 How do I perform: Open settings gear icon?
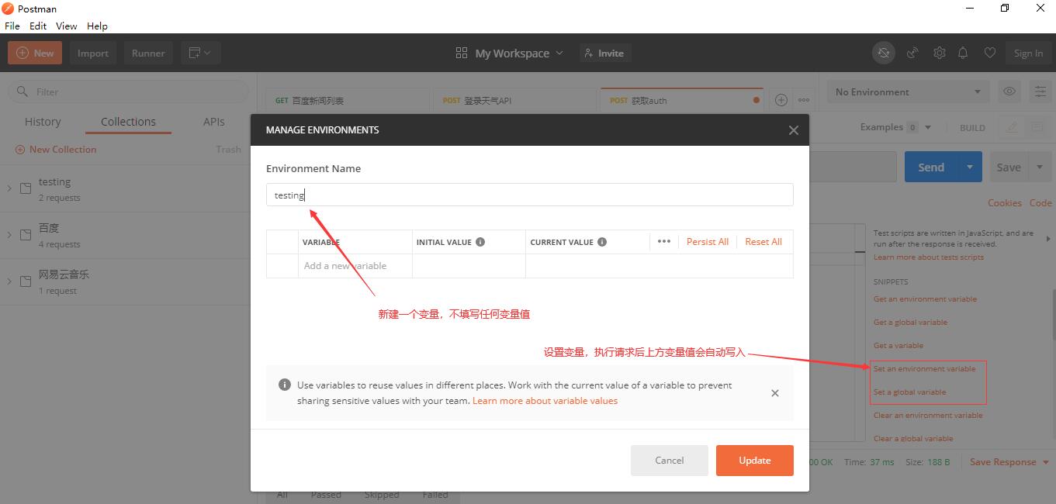[x=940, y=53]
